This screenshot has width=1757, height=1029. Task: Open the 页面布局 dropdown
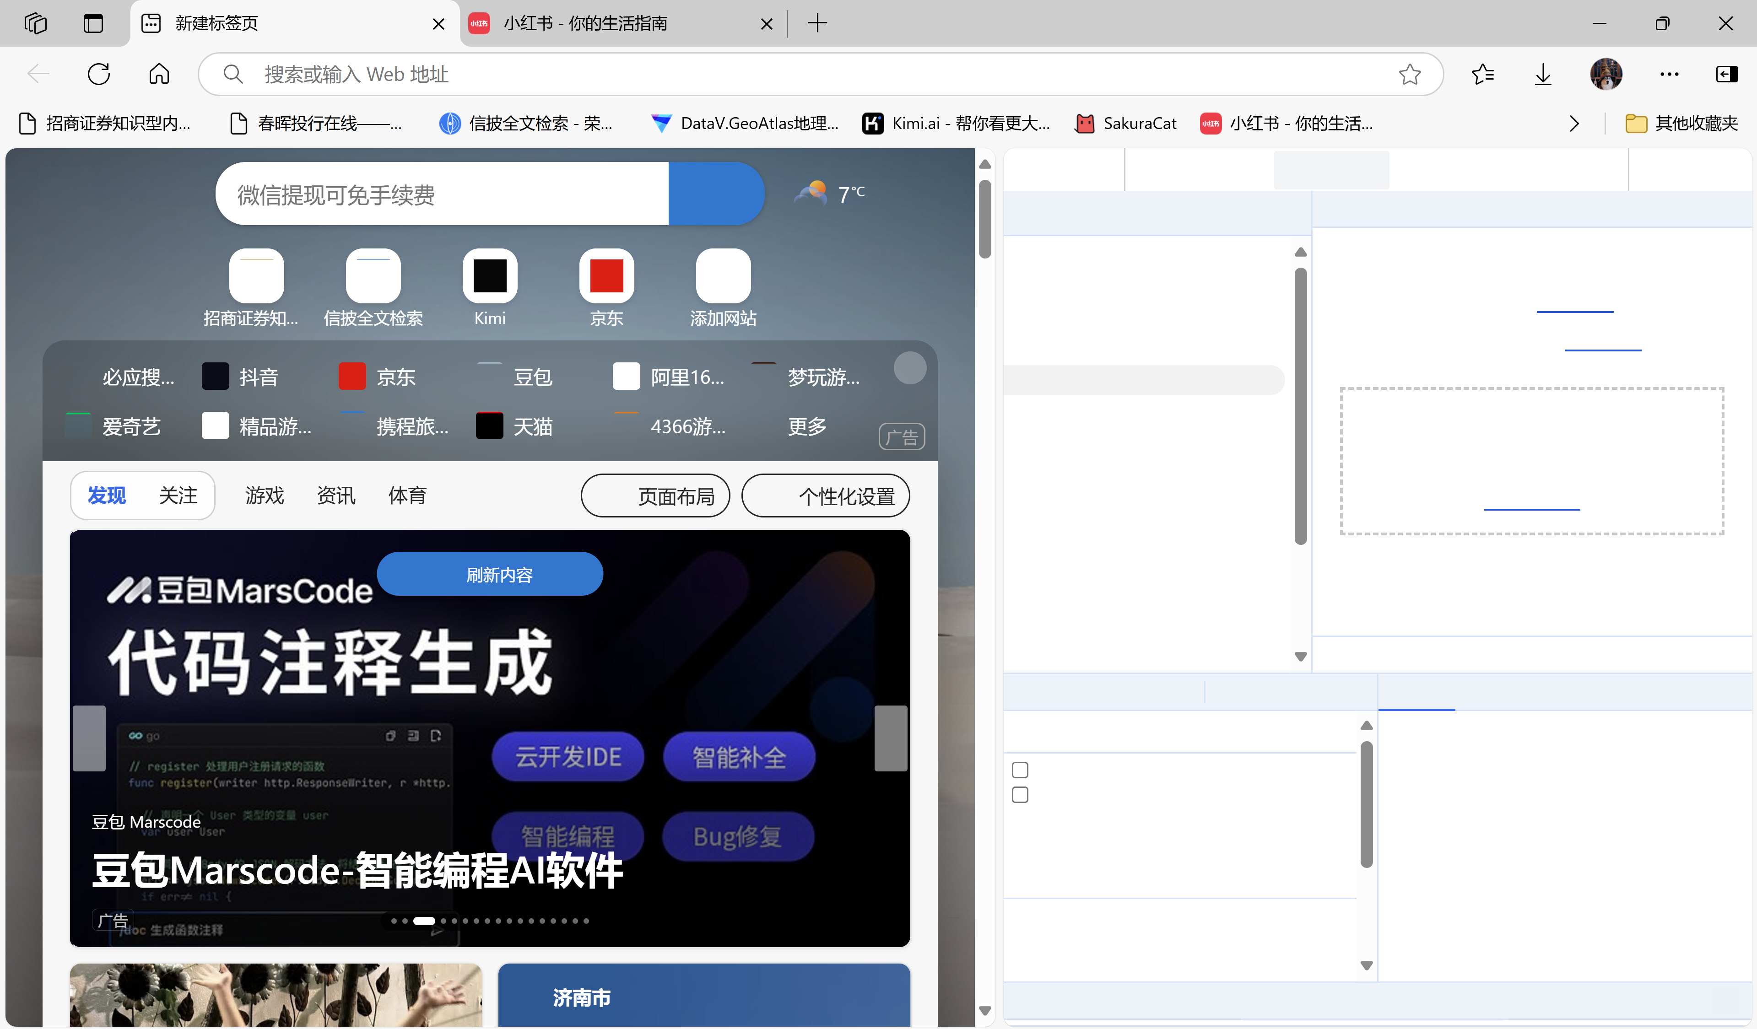pyautogui.click(x=655, y=496)
